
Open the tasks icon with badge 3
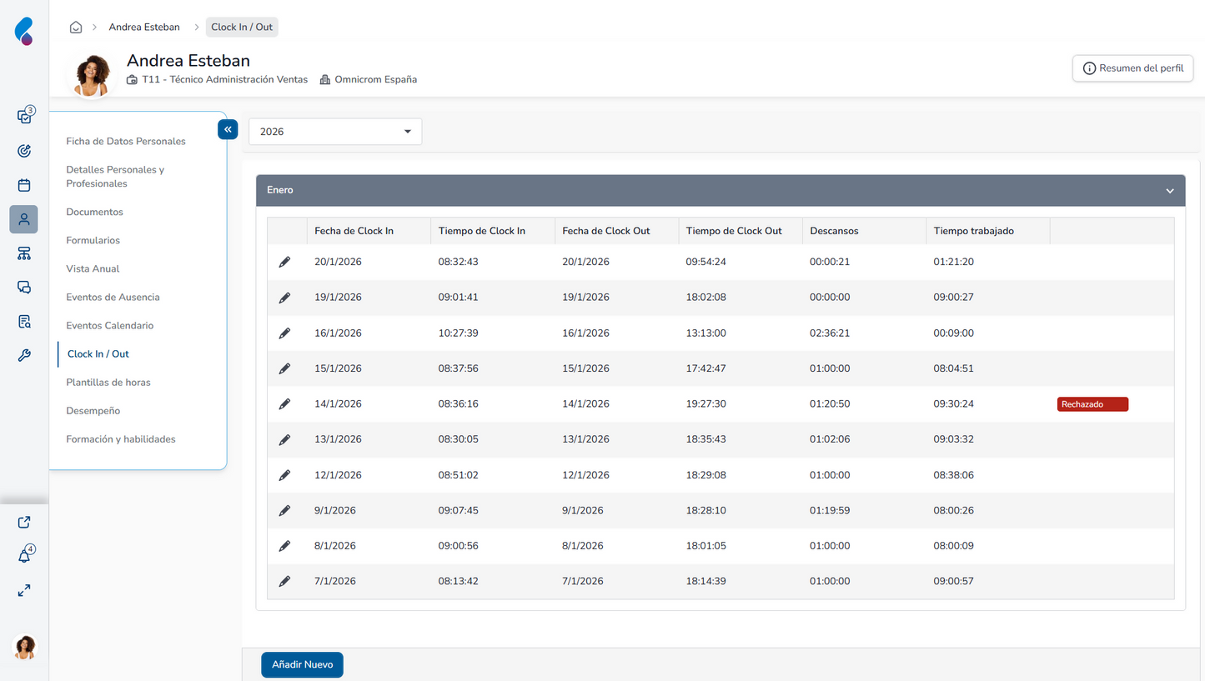pyautogui.click(x=24, y=117)
